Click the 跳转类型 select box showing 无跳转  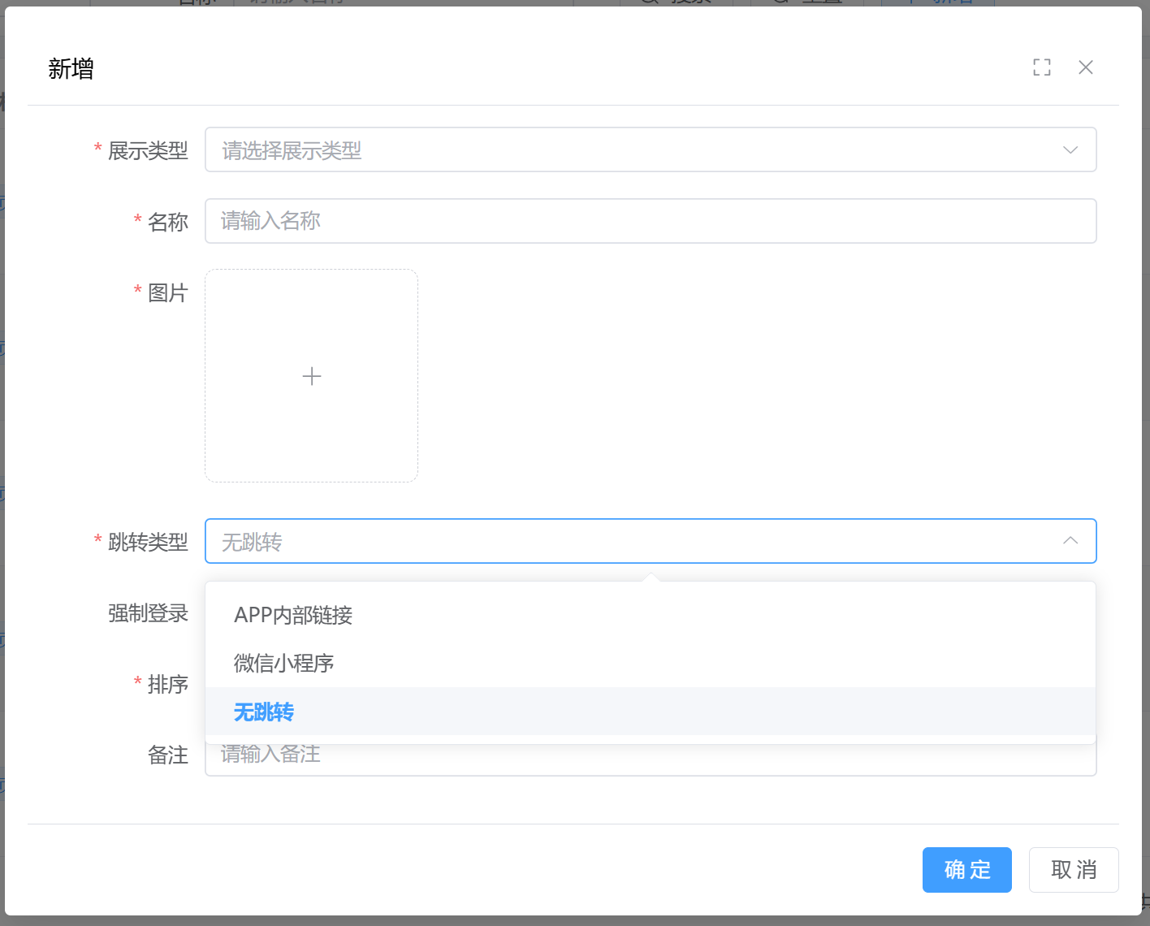(x=633, y=541)
